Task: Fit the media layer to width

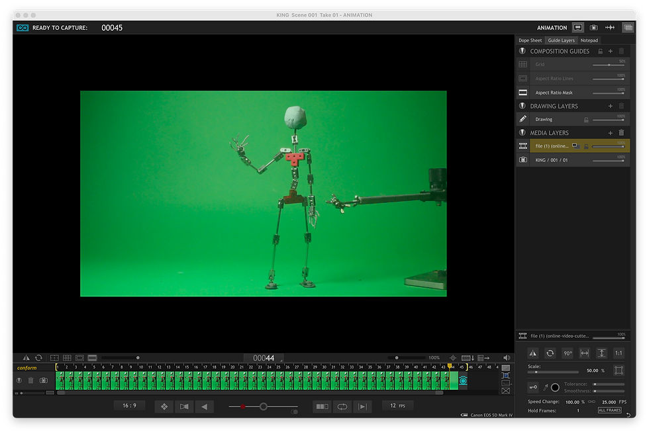Action: [584, 353]
